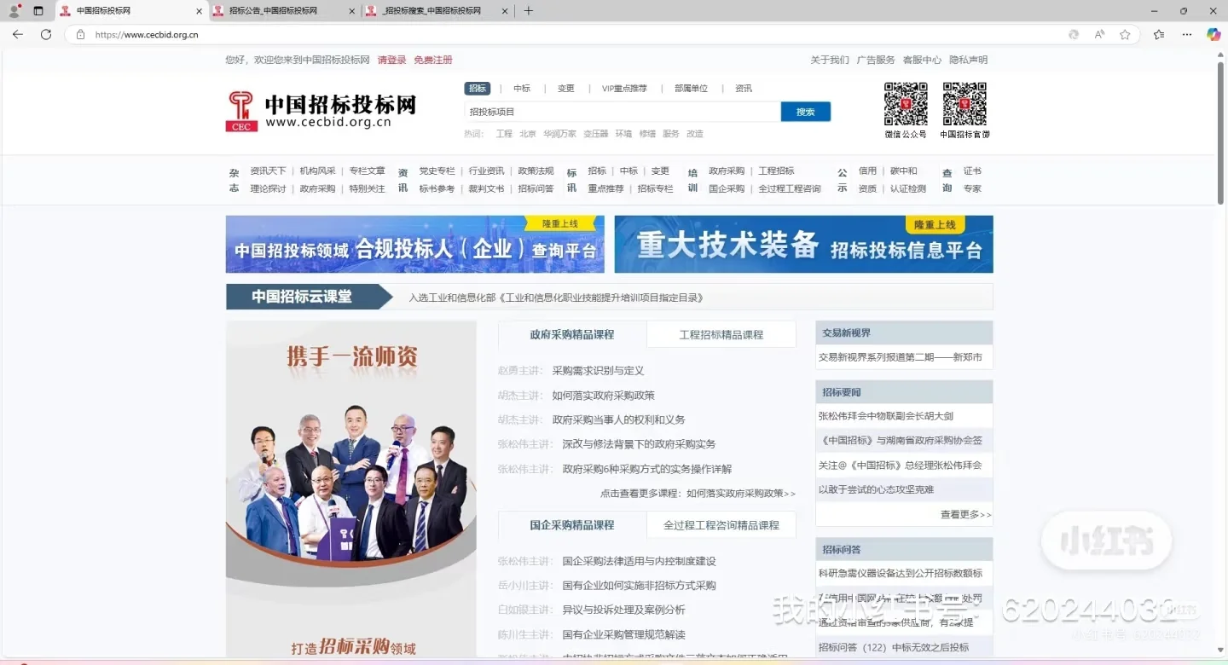Reload the page with the refresh icon

46,34
